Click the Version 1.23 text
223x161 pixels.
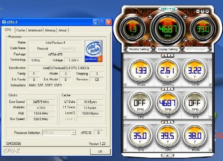pyautogui.click(x=97, y=144)
